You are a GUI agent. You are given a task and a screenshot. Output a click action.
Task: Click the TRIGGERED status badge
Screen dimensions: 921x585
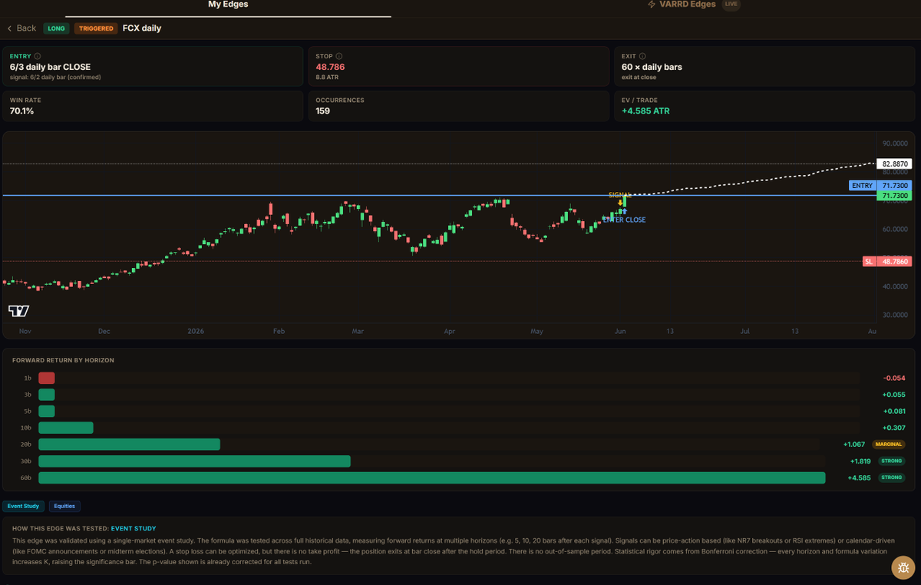(96, 28)
